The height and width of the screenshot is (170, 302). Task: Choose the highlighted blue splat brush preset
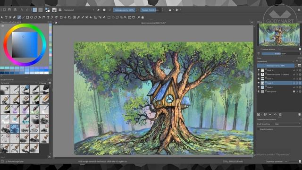(15, 129)
